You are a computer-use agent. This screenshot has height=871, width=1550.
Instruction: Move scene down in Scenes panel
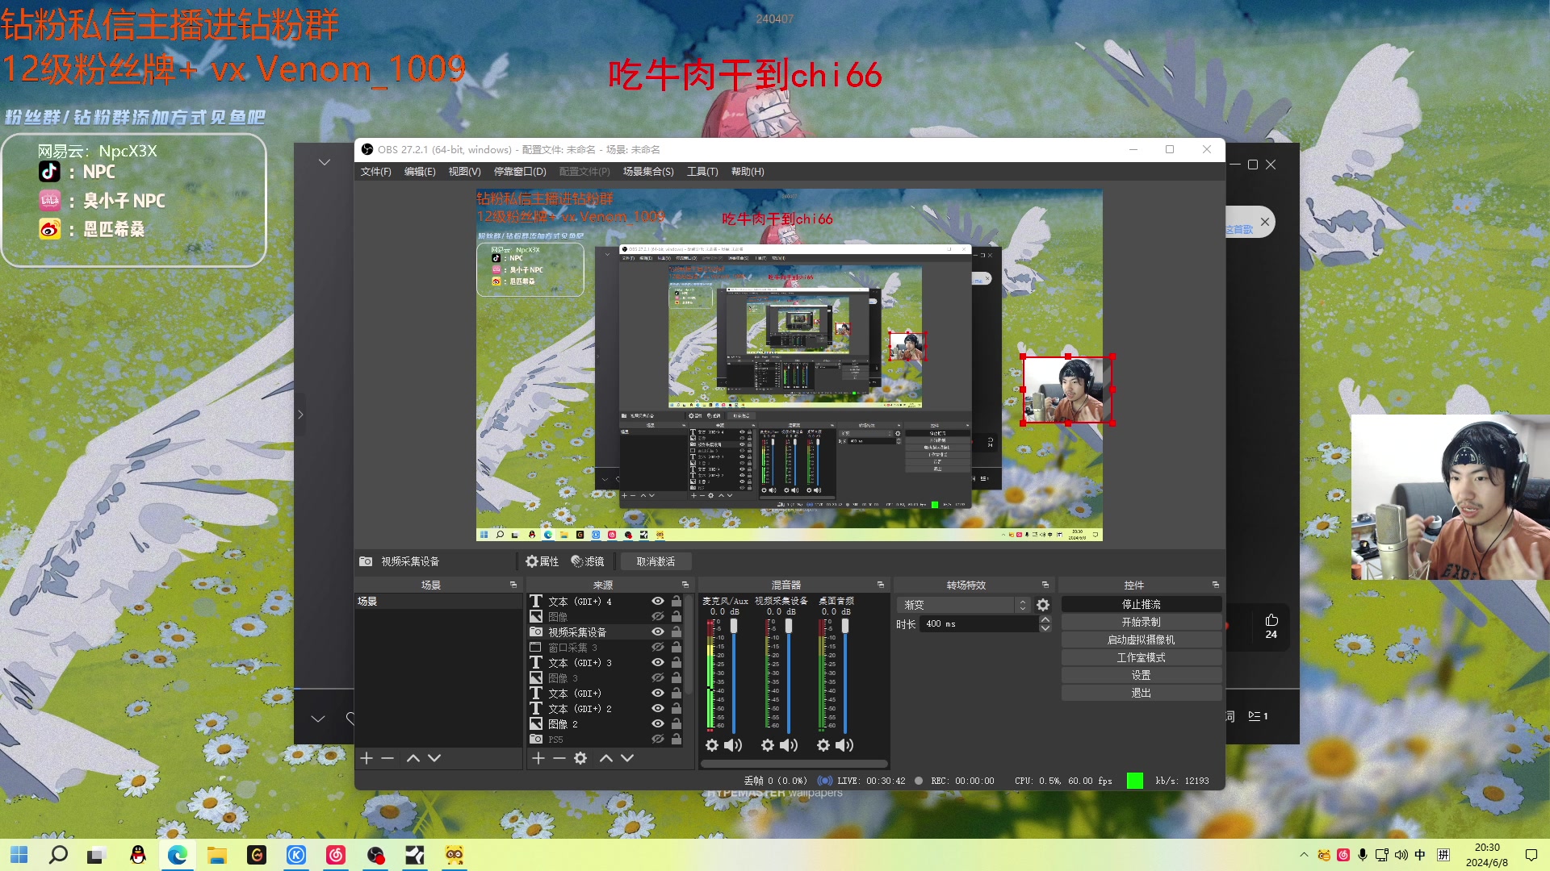[x=434, y=758]
